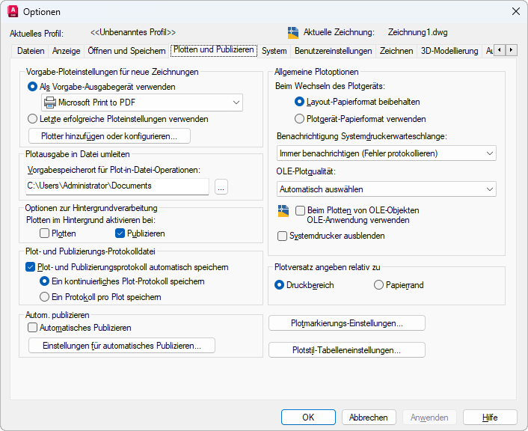Viewport: 528px width, 431px height.
Task: Click the AutoCAD logo in the title bar
Action: pyautogui.click(x=12, y=11)
